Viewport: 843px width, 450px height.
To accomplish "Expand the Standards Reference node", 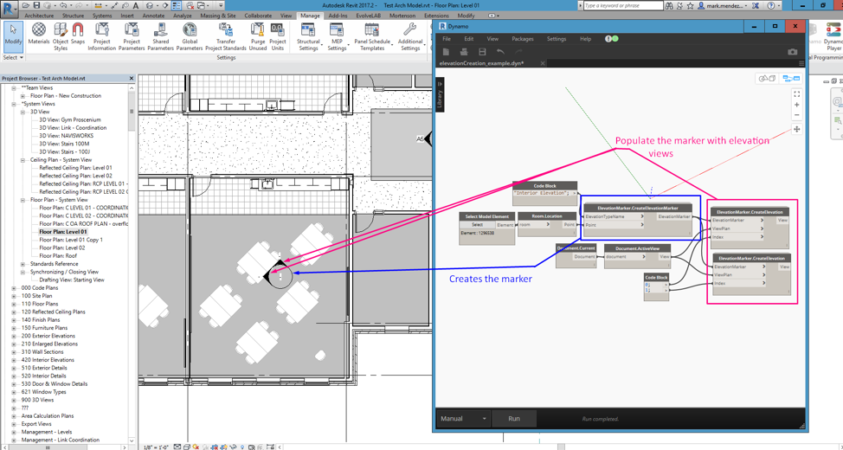I will click(x=23, y=264).
